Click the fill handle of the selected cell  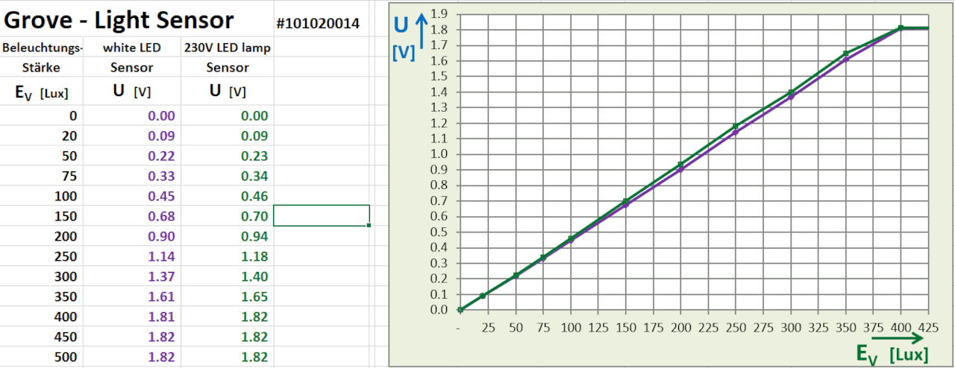point(369,225)
